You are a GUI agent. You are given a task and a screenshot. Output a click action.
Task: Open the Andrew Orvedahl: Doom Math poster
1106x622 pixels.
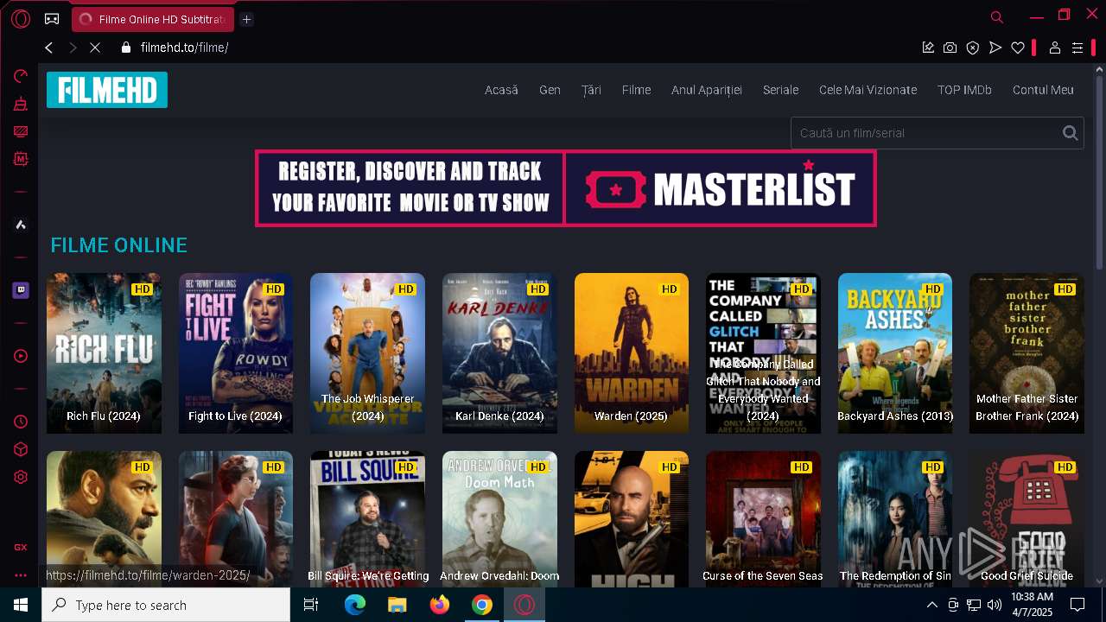[499, 518]
